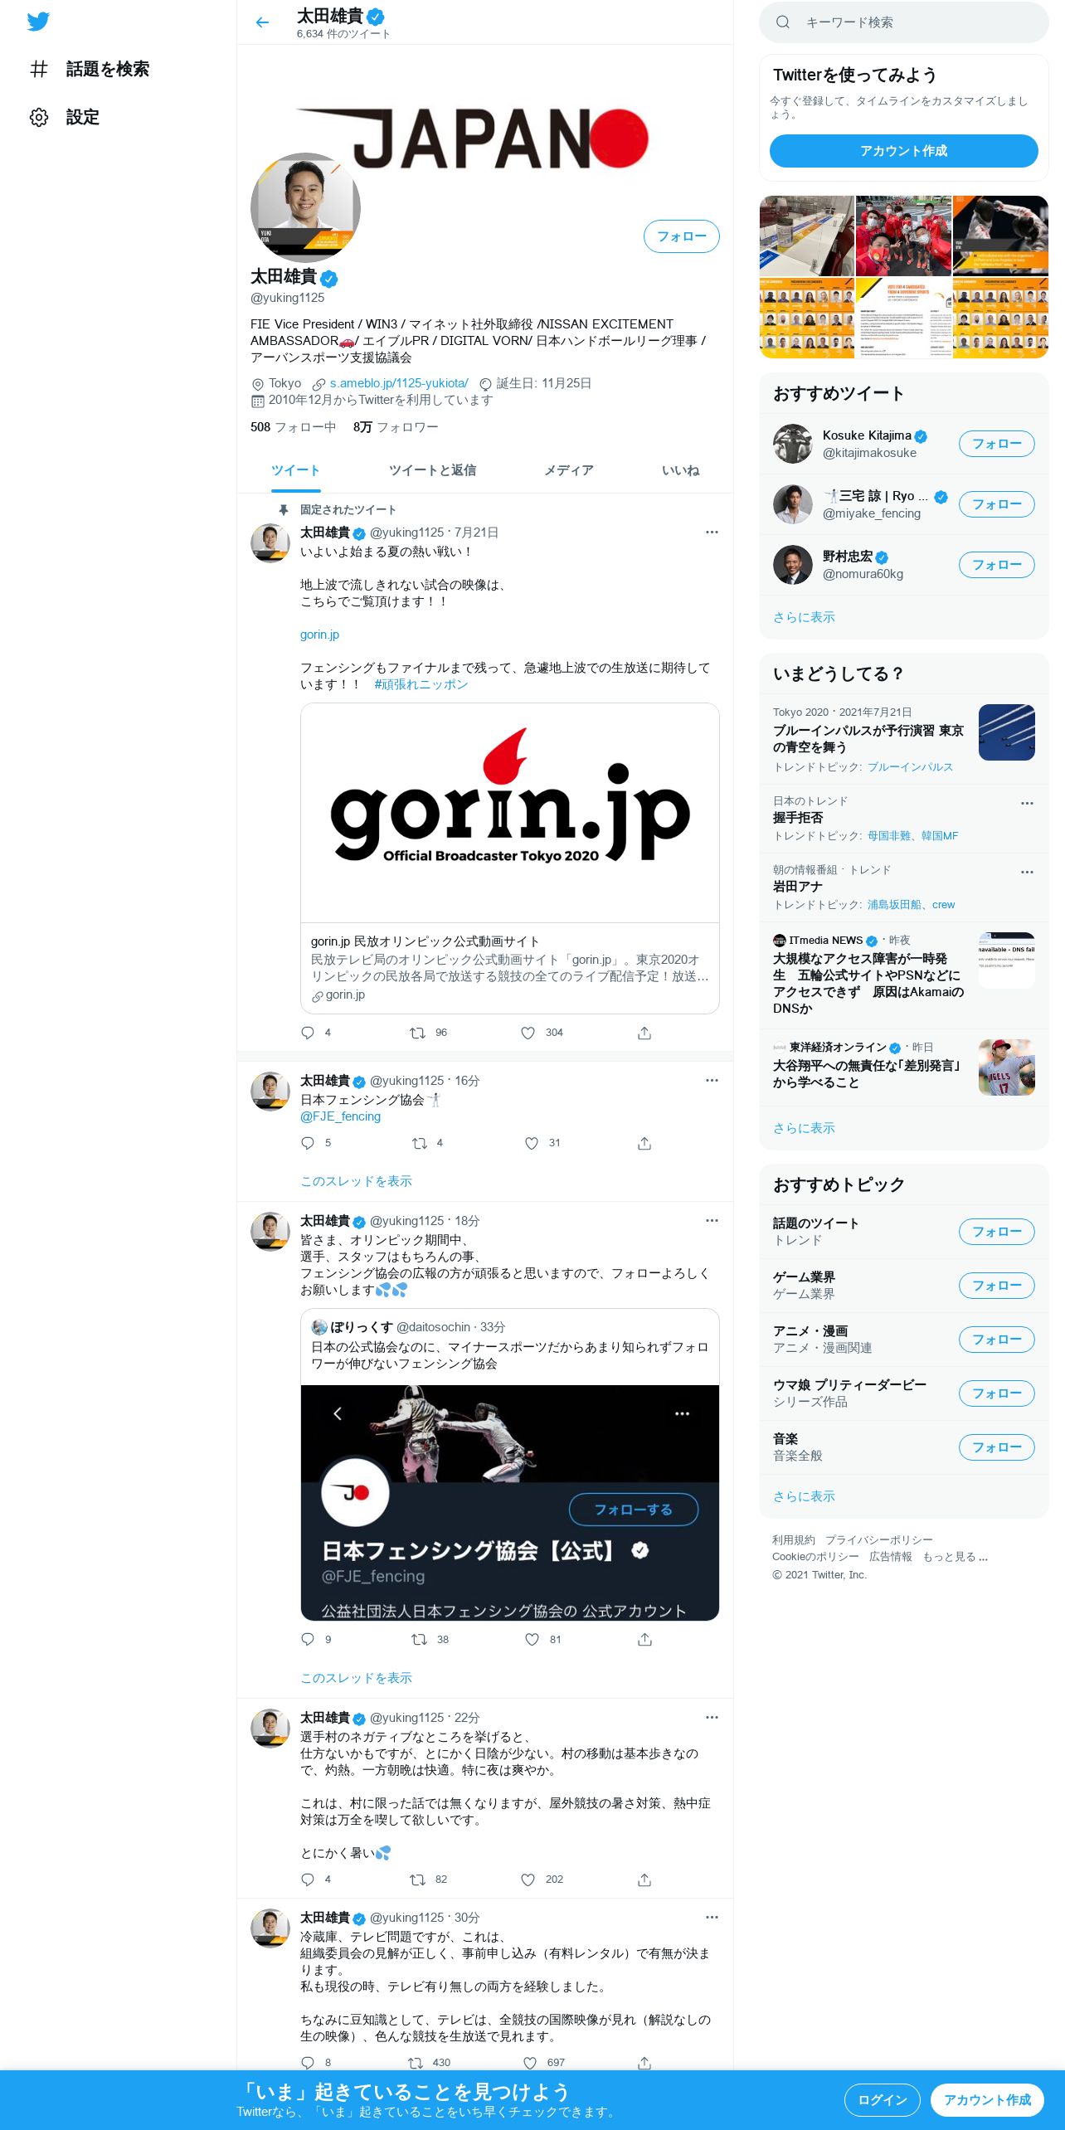Reply to pinned tweet with 4 replies
The width and height of the screenshot is (1065, 2130).
[x=308, y=1033]
